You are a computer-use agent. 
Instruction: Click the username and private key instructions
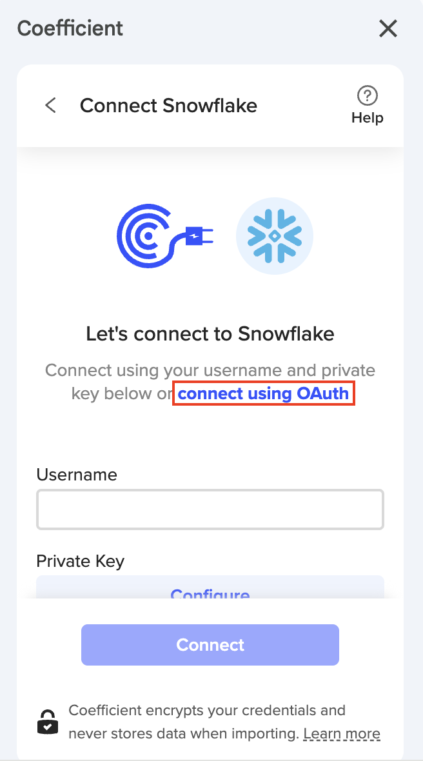pyautogui.click(x=210, y=371)
